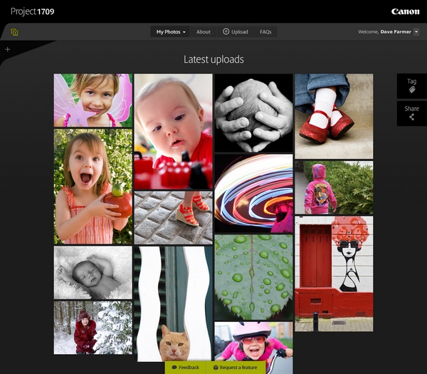Click the Project 1709 logo
427x374 pixels.
click(32, 11)
